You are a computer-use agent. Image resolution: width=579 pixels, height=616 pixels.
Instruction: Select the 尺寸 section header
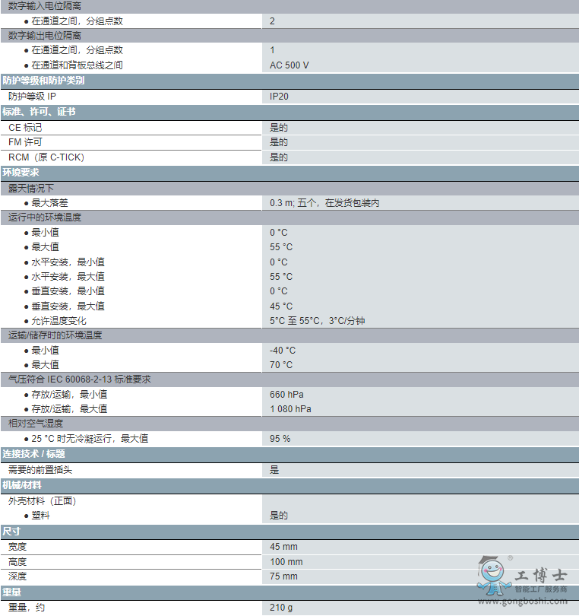pyautogui.click(x=11, y=531)
